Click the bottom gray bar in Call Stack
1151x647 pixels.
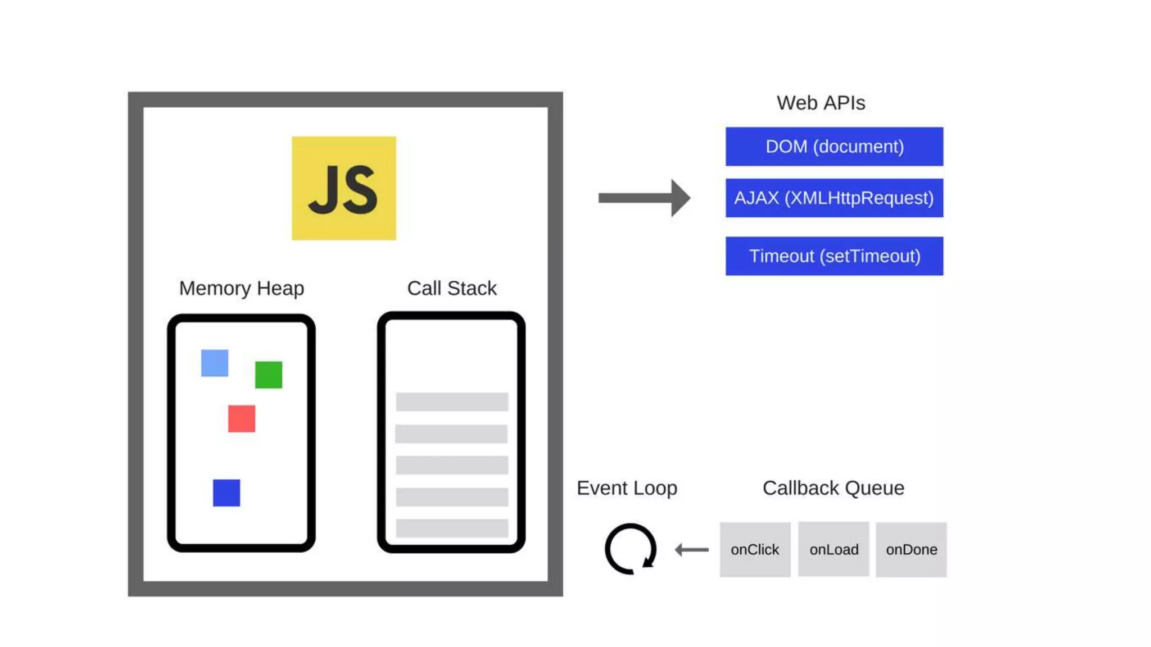coord(452,528)
